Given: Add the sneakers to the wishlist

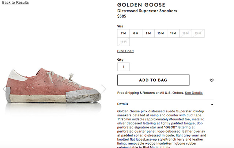Looking at the screenshot, I should [211, 80].
